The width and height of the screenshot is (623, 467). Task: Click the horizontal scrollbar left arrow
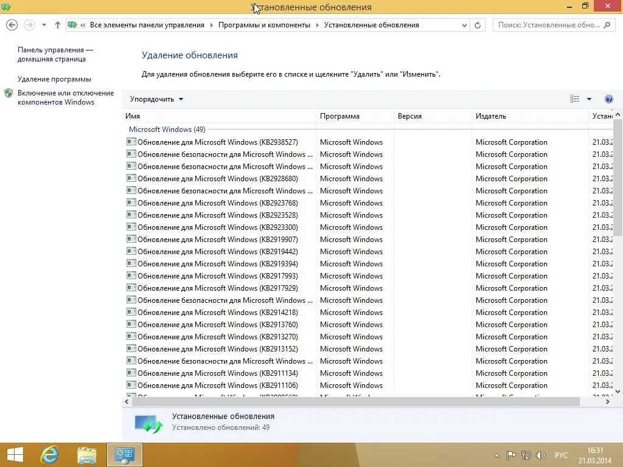tap(127, 401)
